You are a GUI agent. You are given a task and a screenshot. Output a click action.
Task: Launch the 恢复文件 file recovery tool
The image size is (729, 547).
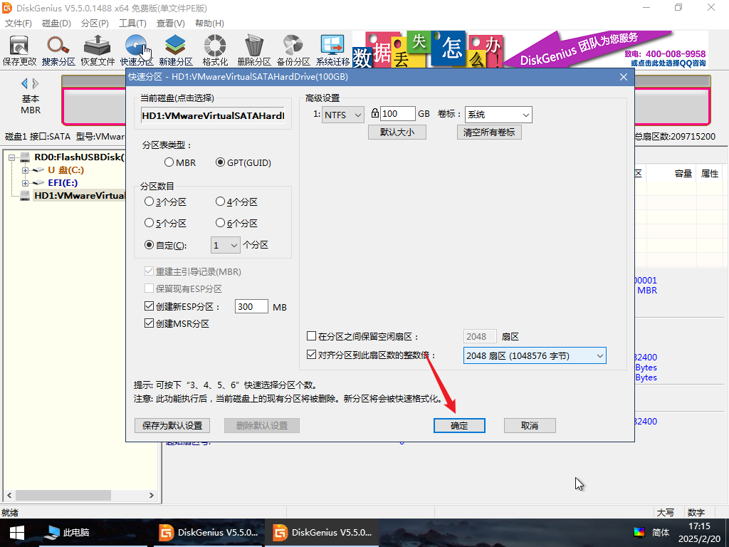(x=97, y=51)
